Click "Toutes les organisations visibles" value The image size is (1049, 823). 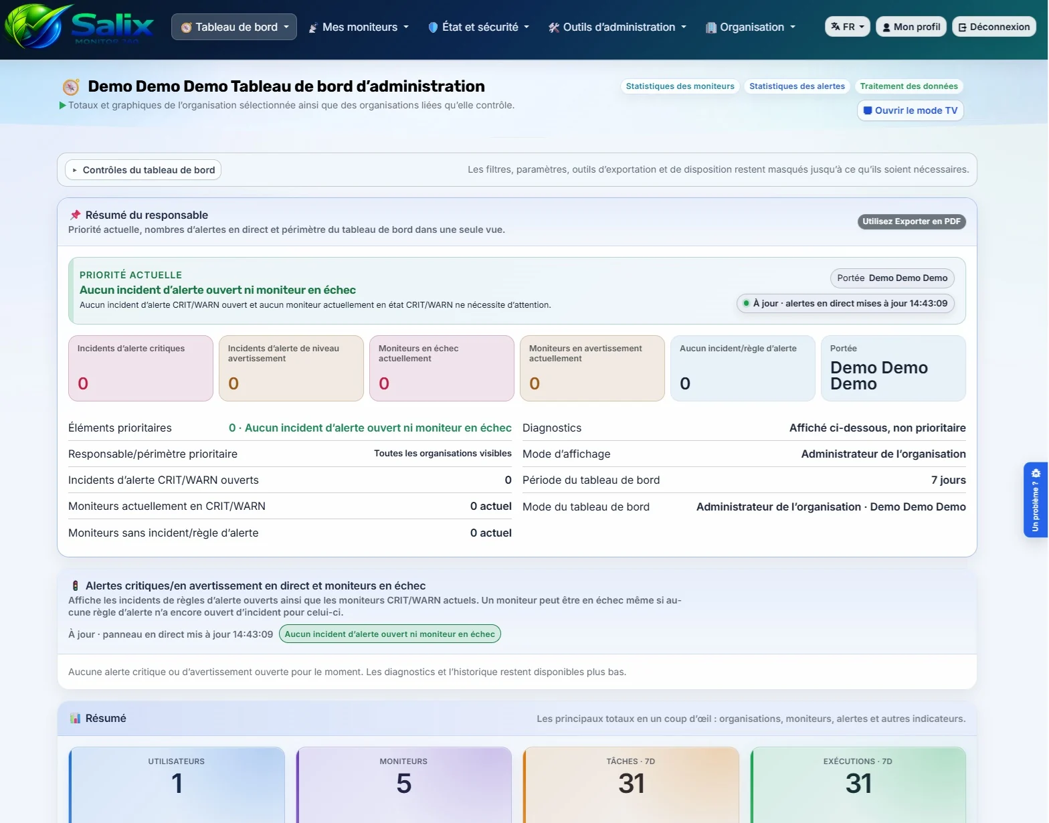[x=443, y=454]
